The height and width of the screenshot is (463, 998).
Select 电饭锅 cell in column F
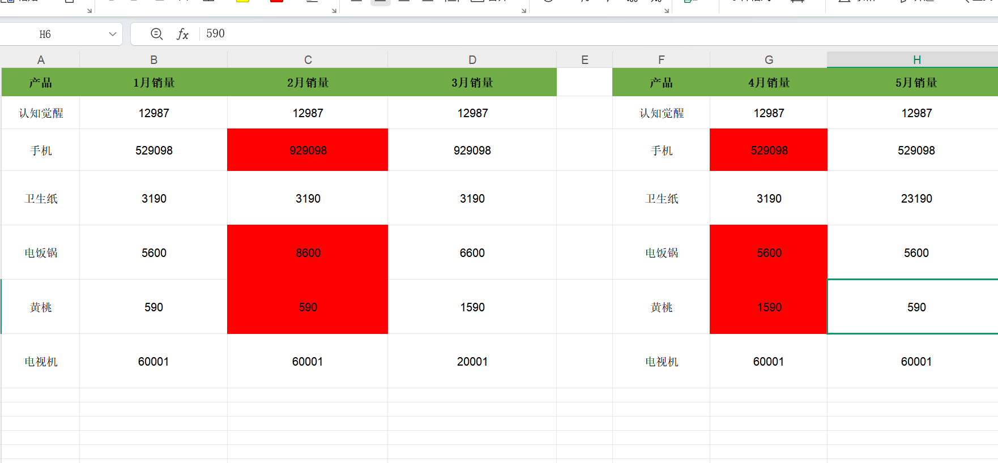(661, 252)
